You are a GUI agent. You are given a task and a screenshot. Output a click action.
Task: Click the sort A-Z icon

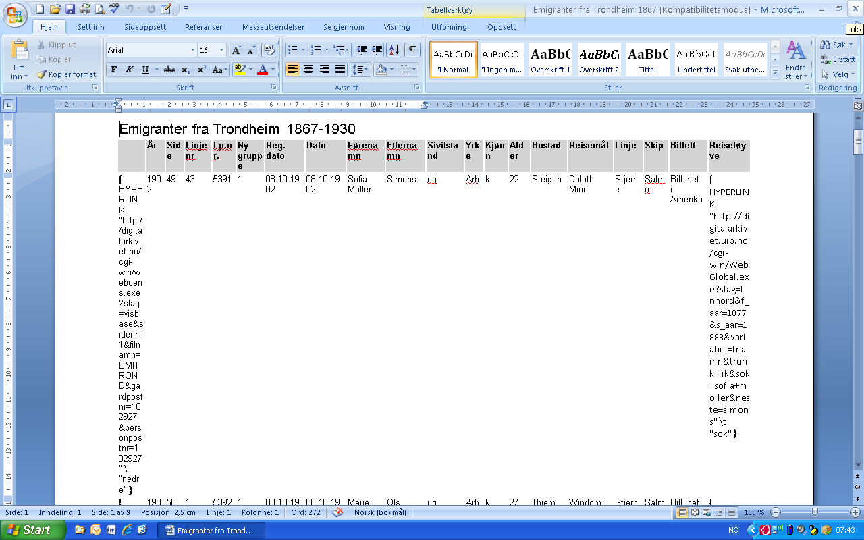[394, 50]
